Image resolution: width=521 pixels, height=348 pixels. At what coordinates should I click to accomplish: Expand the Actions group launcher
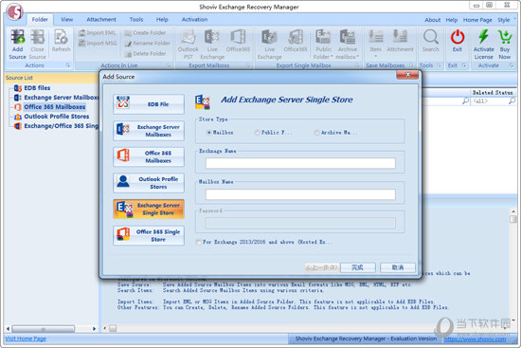tap(68, 65)
